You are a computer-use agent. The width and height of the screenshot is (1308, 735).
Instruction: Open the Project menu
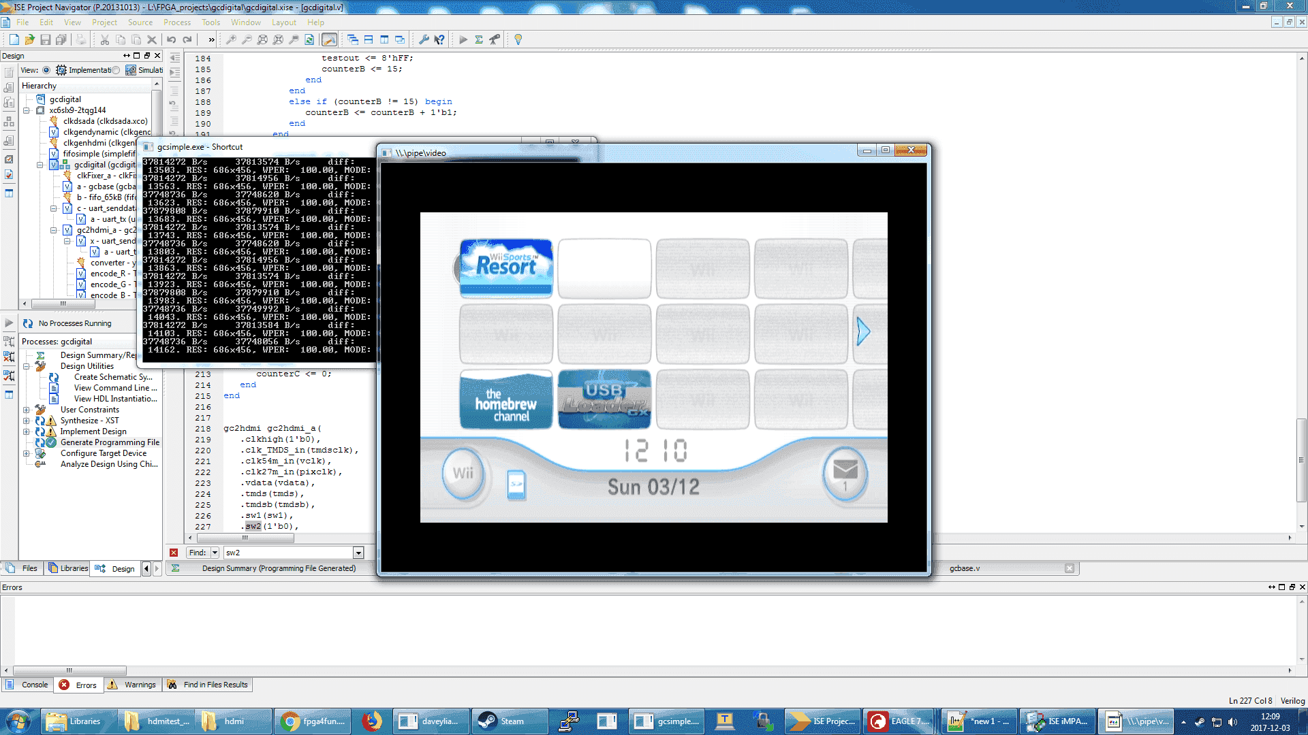click(x=105, y=22)
